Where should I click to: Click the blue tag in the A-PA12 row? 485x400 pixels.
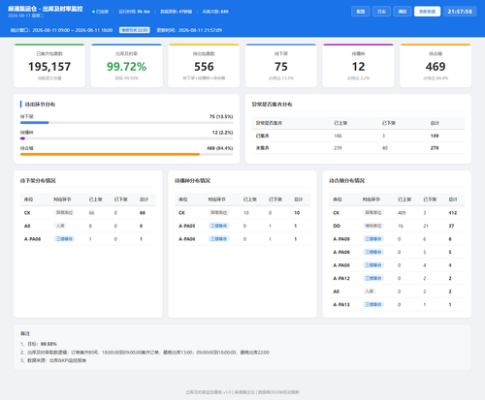tap(373, 278)
